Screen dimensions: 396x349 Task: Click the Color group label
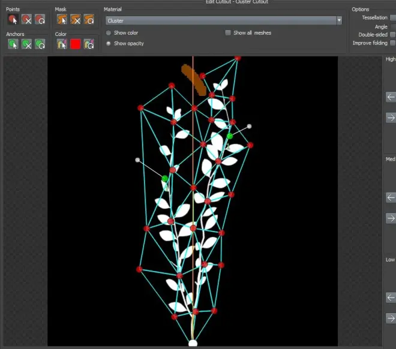click(61, 34)
